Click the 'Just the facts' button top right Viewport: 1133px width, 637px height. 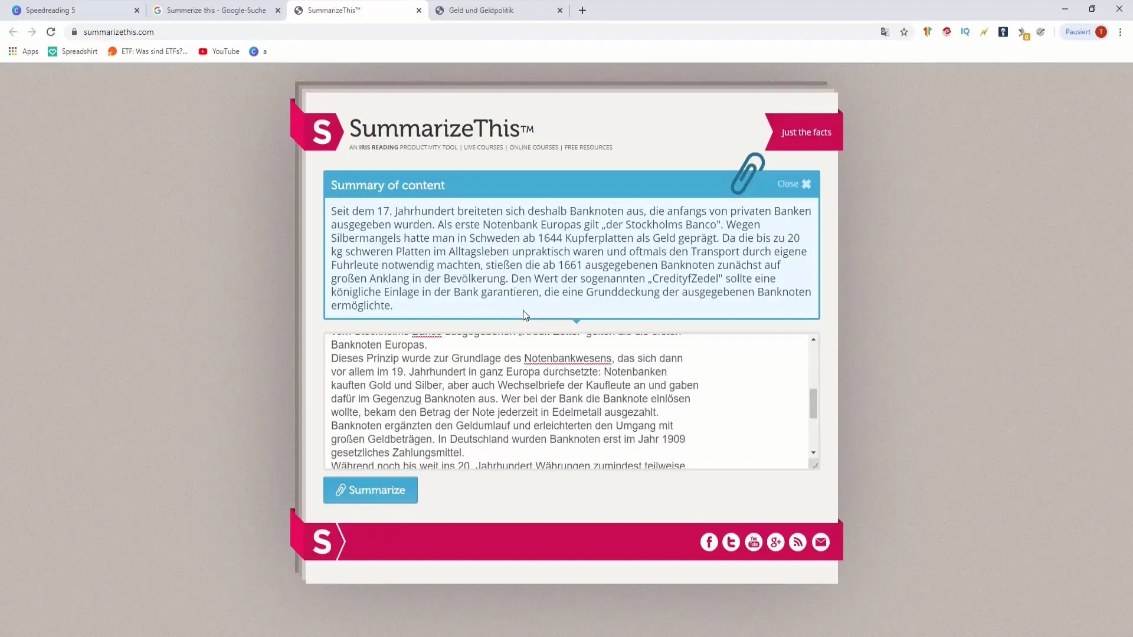(805, 132)
